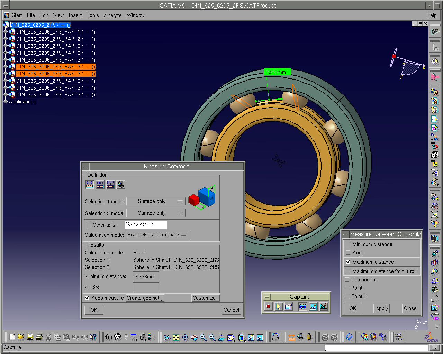Open the Selection 2 mode dropdown
Image resolution: width=443 pixels, height=354 pixels.
(156, 213)
